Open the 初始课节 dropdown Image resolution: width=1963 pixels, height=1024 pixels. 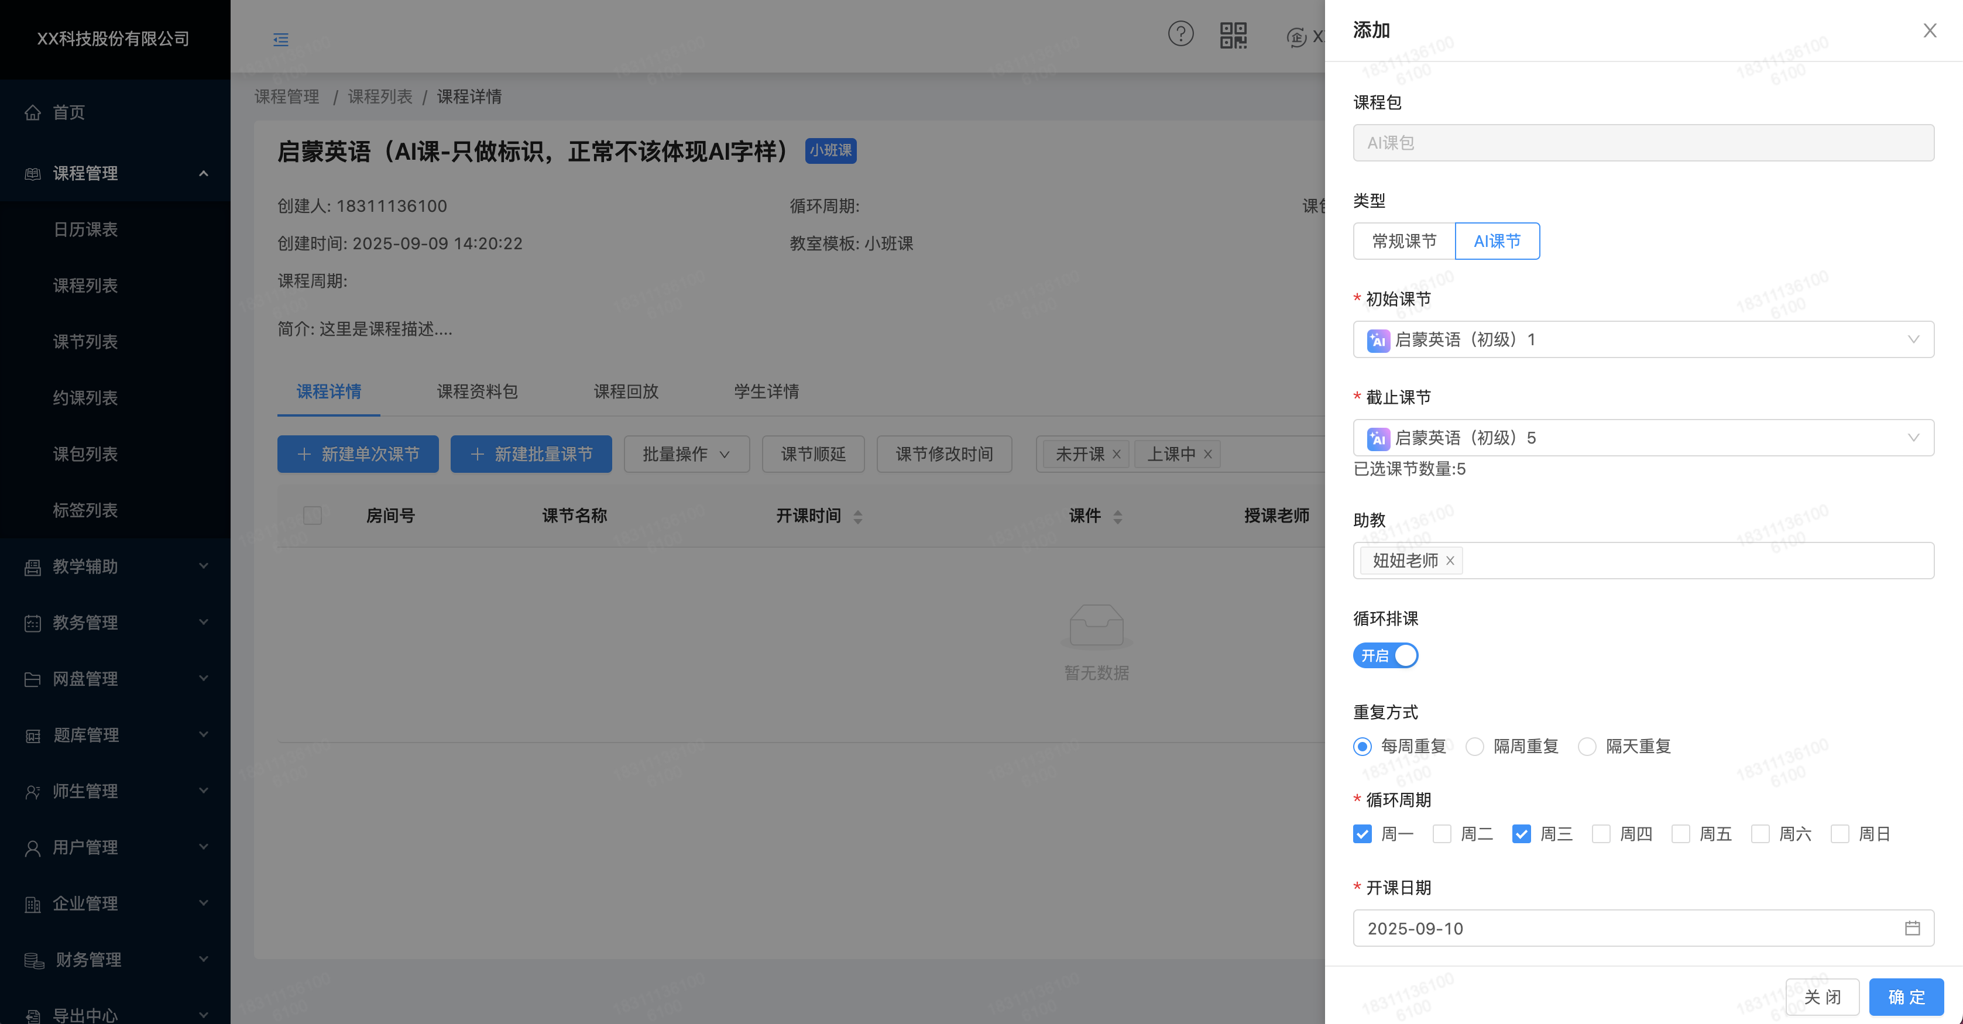tap(1643, 339)
